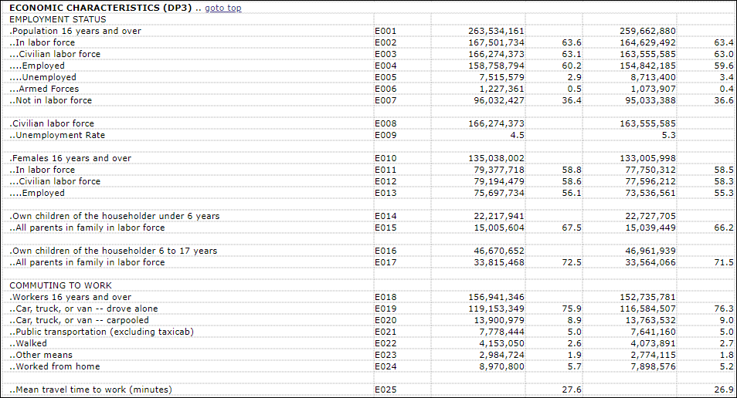Click value 22,217,941
This screenshot has height=398, width=737.
(x=499, y=216)
